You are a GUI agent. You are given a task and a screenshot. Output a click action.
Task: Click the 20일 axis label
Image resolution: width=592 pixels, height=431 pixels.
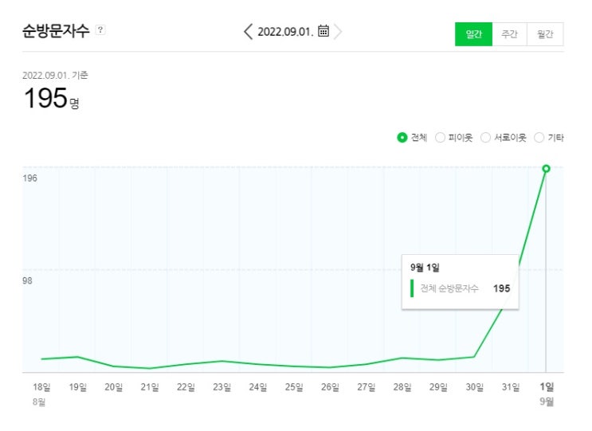coord(114,387)
